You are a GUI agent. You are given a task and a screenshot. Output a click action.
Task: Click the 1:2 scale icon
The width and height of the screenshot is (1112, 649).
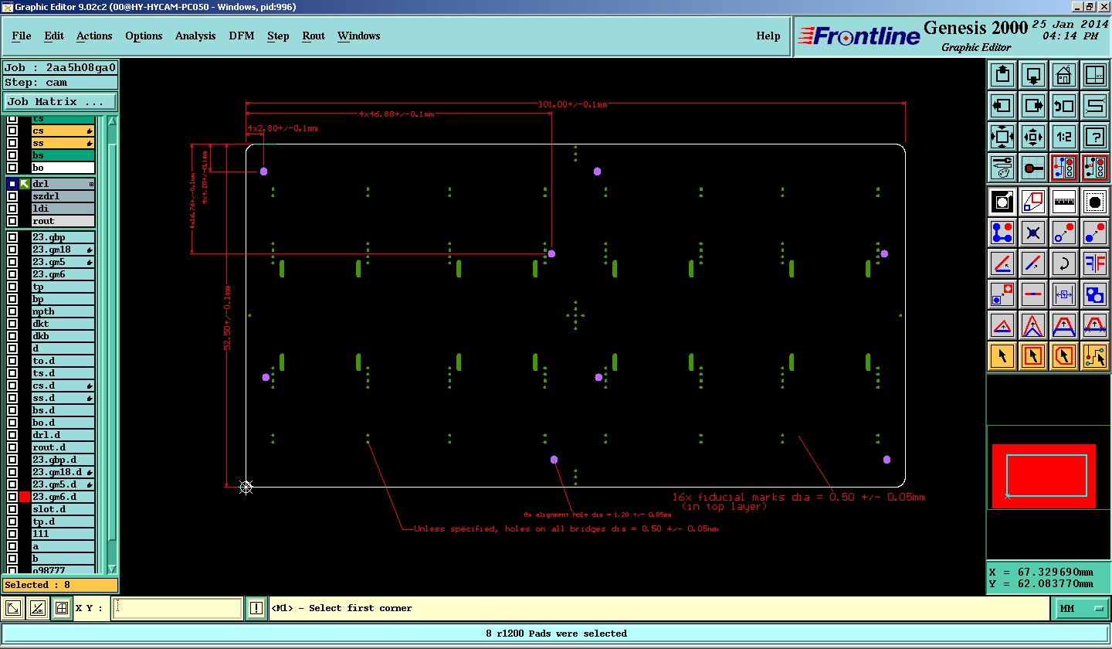point(1064,137)
